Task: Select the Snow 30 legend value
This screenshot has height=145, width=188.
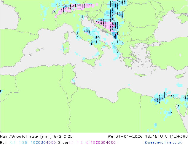Action: 103,143
